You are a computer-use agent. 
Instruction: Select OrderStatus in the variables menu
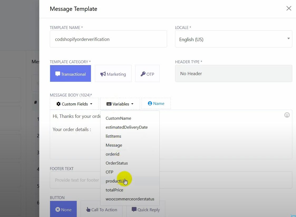point(117,163)
